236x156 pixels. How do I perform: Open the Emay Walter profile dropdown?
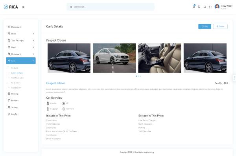tap(227, 7)
